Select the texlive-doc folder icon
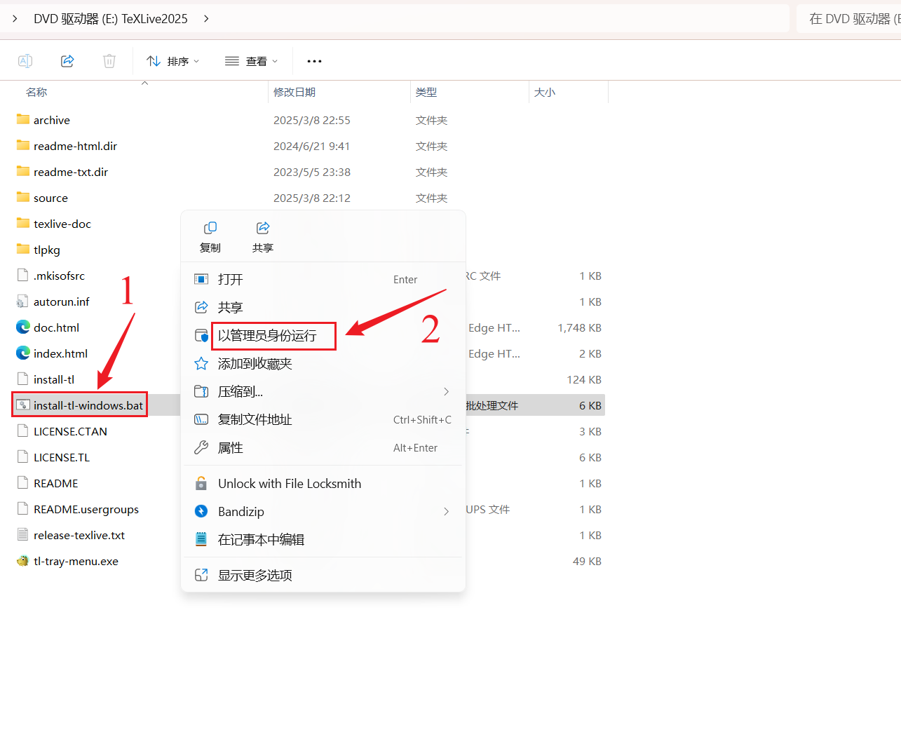 coord(23,223)
